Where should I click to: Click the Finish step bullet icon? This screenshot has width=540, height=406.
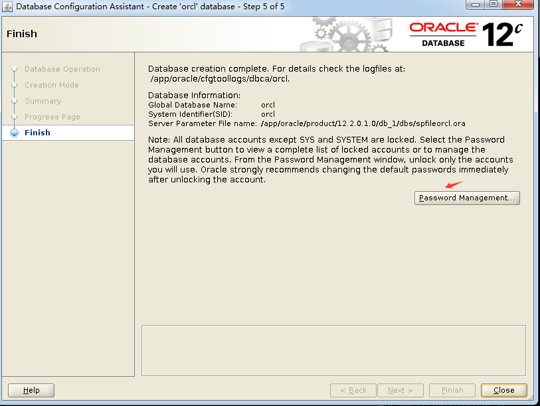[x=14, y=133]
